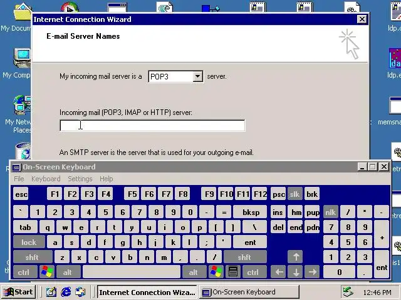Launch Internet Explorer from quick launch

pos(66,292)
